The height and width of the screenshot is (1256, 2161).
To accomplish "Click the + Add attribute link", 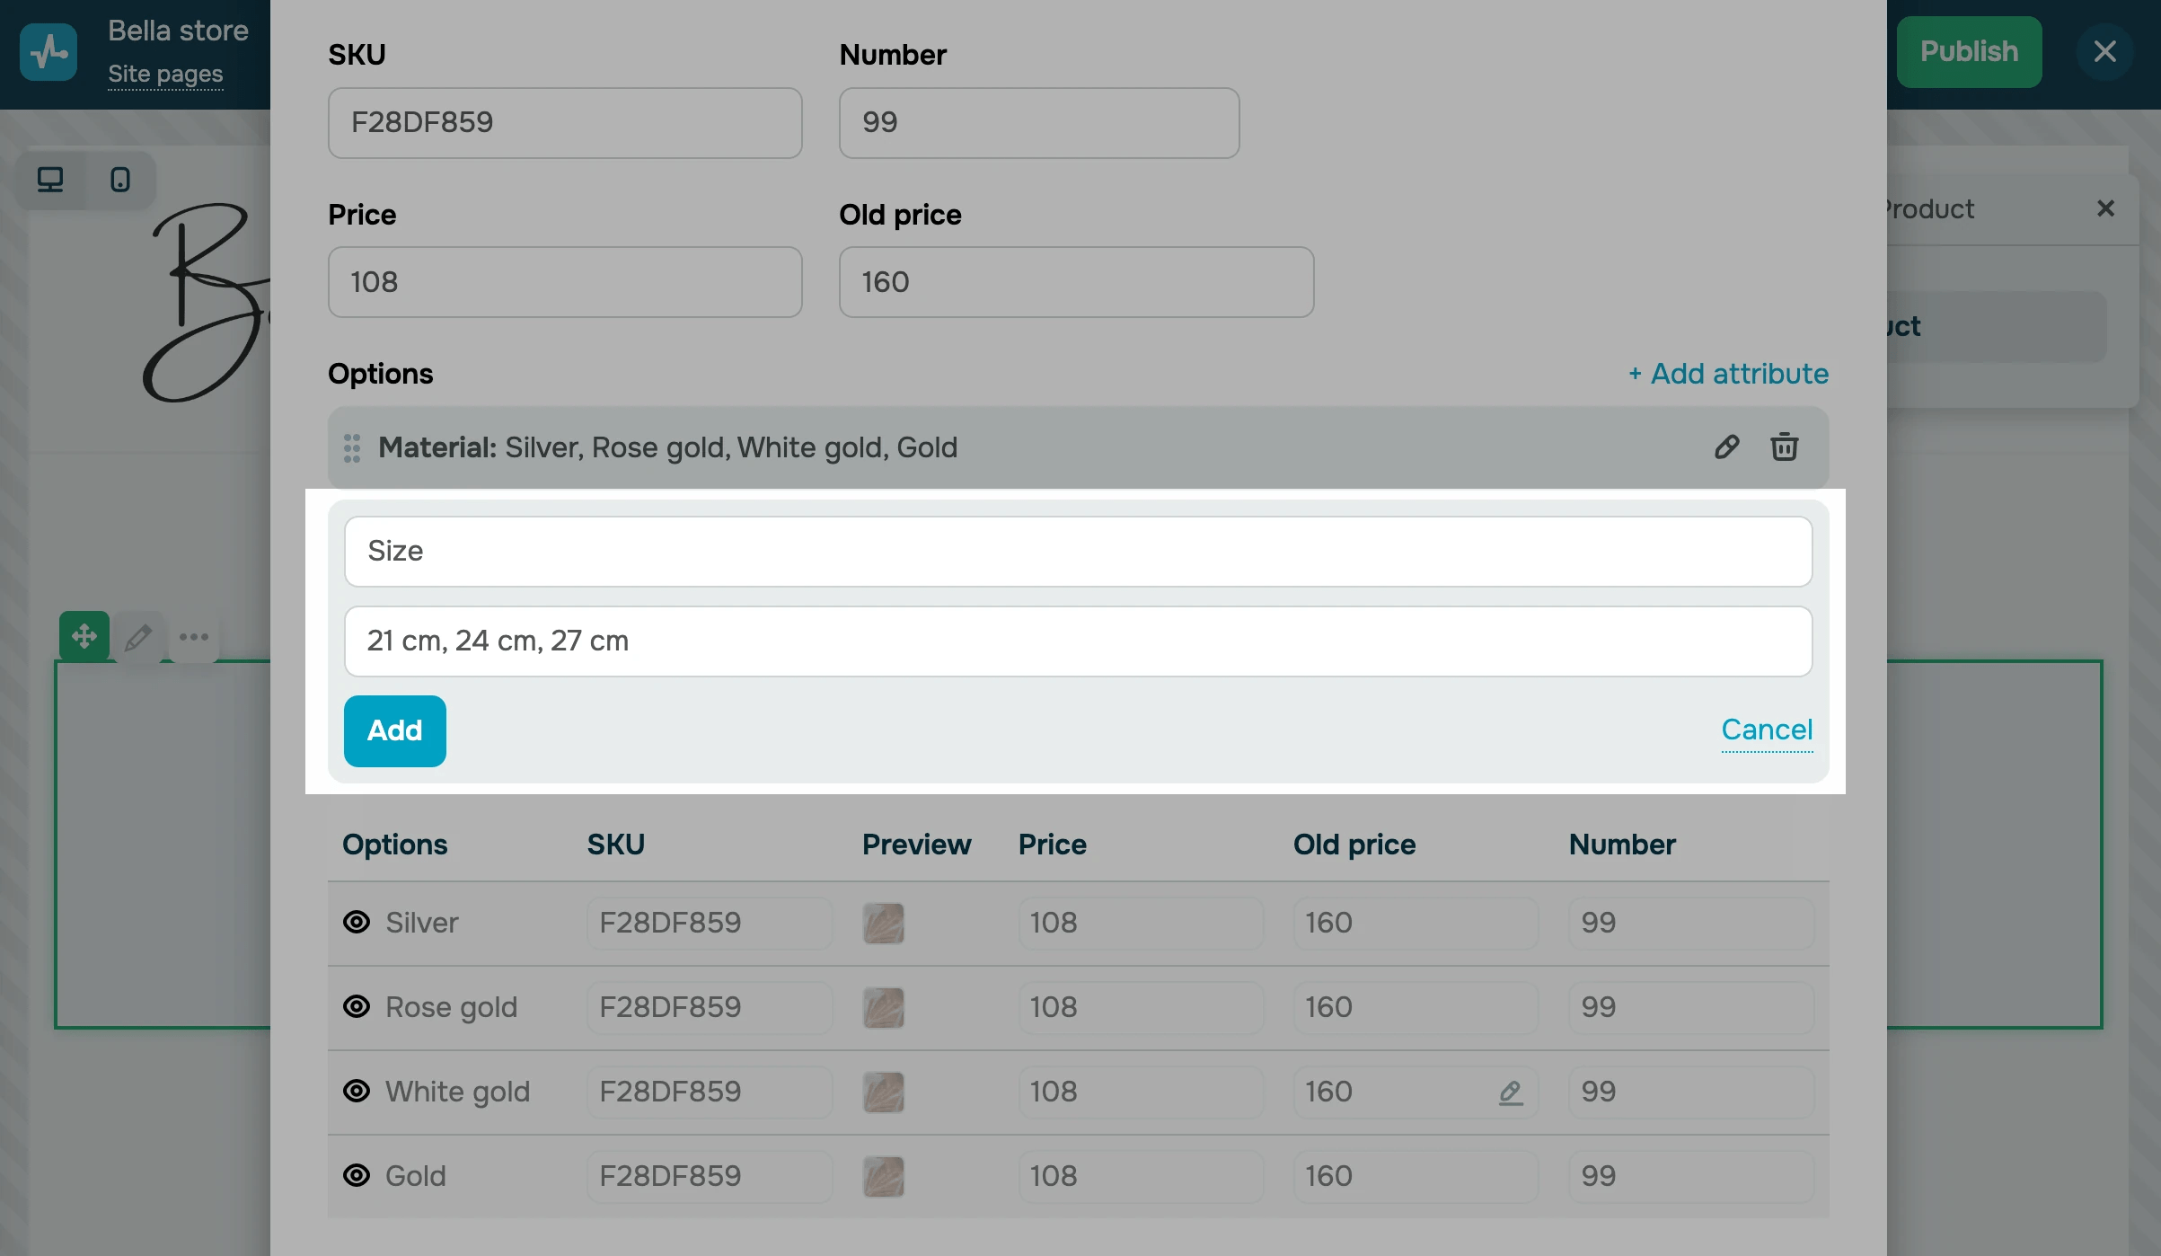I will (1728, 374).
